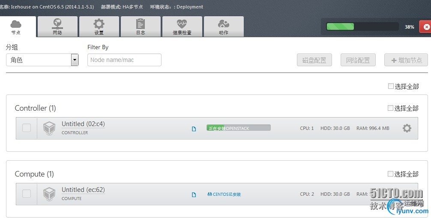Screen dimensions: 431x218
Task: Open the log icon for Untitled (ec:62)
Action: 194,194
